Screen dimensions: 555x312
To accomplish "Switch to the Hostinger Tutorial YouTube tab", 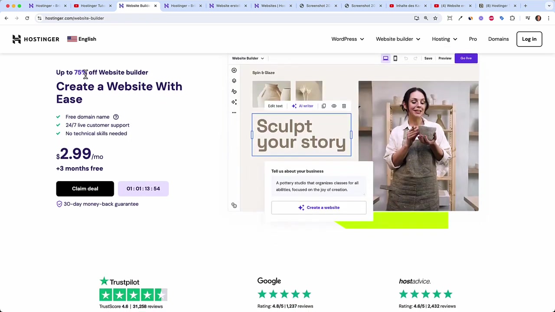I will (x=92, y=6).
